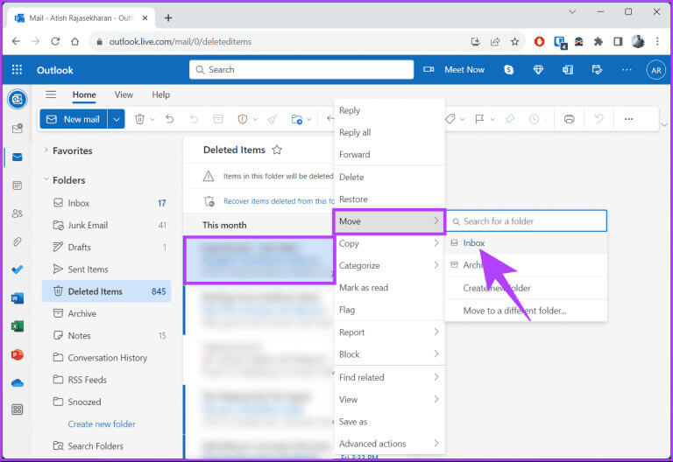The image size is (673, 462).
Task: Open toolbar more options ellipsis
Action: pyautogui.click(x=628, y=119)
